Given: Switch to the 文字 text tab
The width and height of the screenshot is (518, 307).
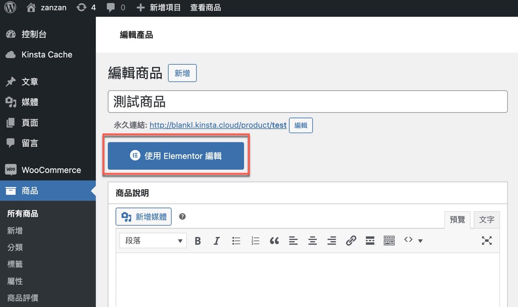Looking at the screenshot, I should 487,220.
